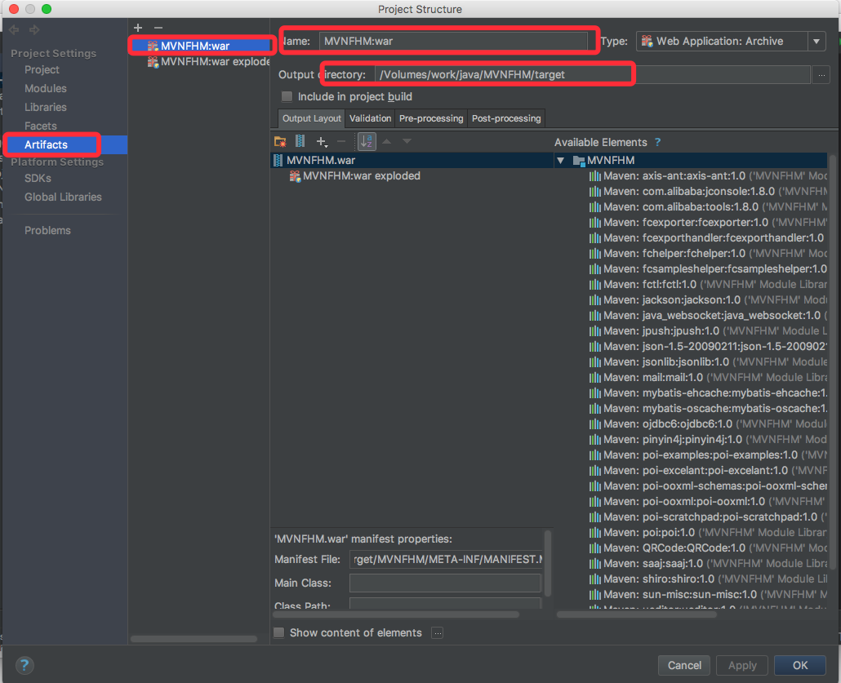841x683 pixels.
Task: Click the Apply button
Action: tap(741, 665)
